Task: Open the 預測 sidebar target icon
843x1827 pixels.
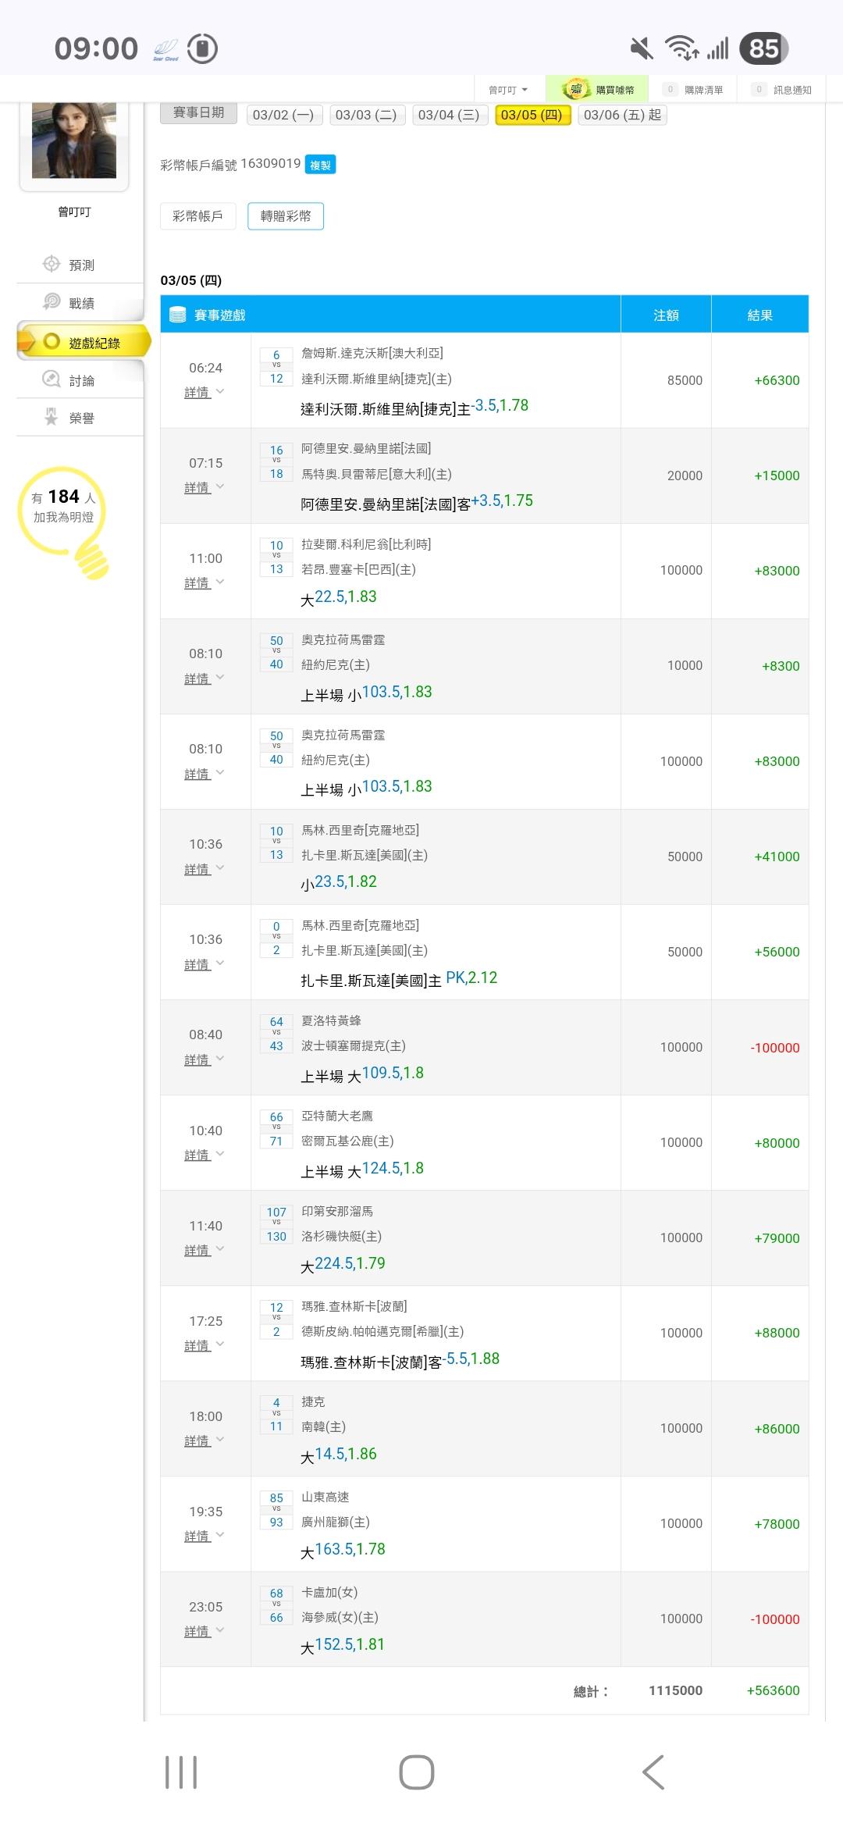Action: pyautogui.click(x=52, y=265)
